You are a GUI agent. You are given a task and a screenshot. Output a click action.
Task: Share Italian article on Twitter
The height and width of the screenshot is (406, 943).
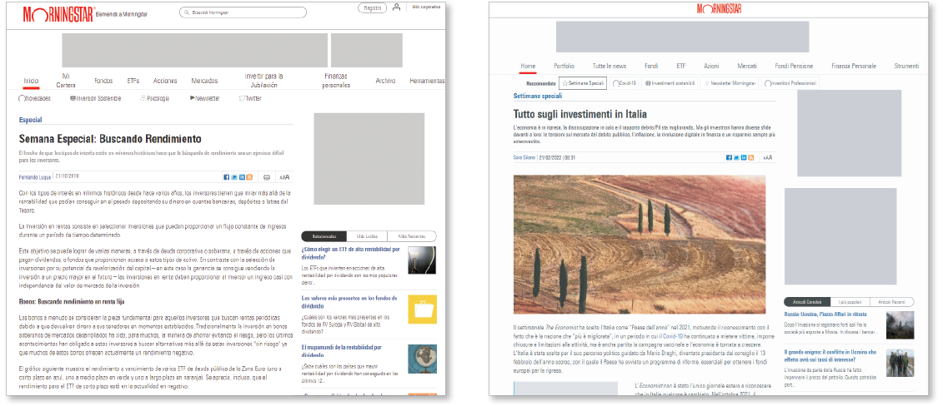pyautogui.click(x=735, y=157)
